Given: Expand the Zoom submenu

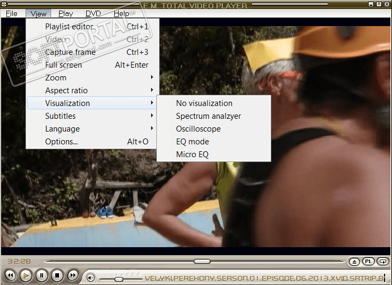Looking at the screenshot, I should pos(92,78).
